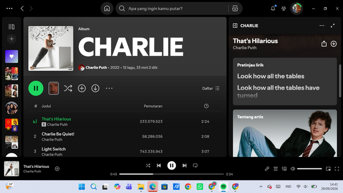Open the Spotify three-dots app menu
The width and height of the screenshot is (343, 193).
[x=10, y=9]
